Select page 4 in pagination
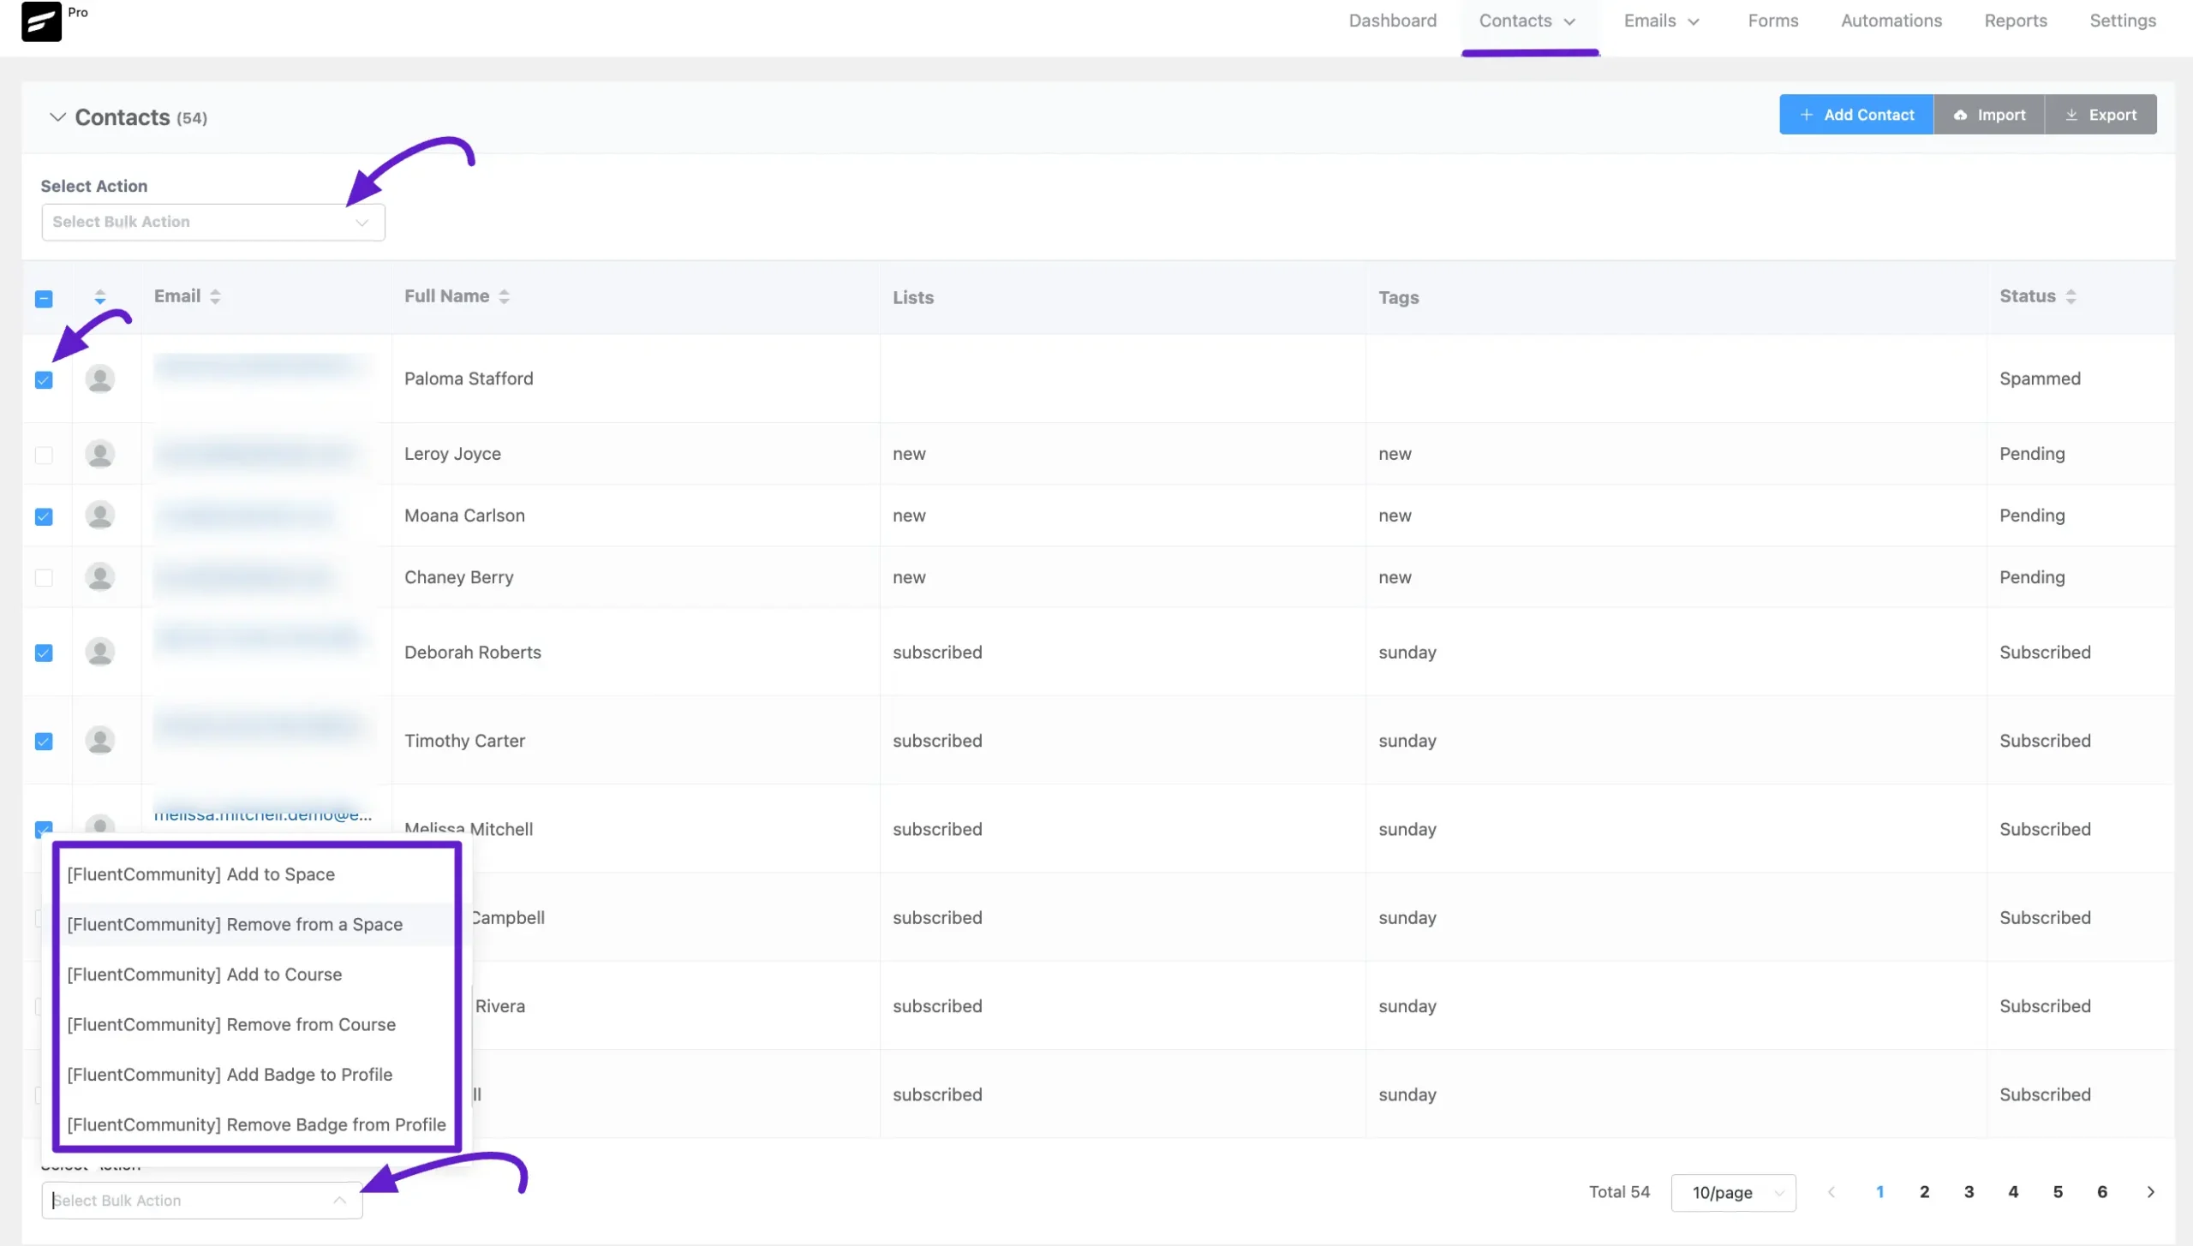This screenshot has width=2193, height=1246. [2013, 1191]
